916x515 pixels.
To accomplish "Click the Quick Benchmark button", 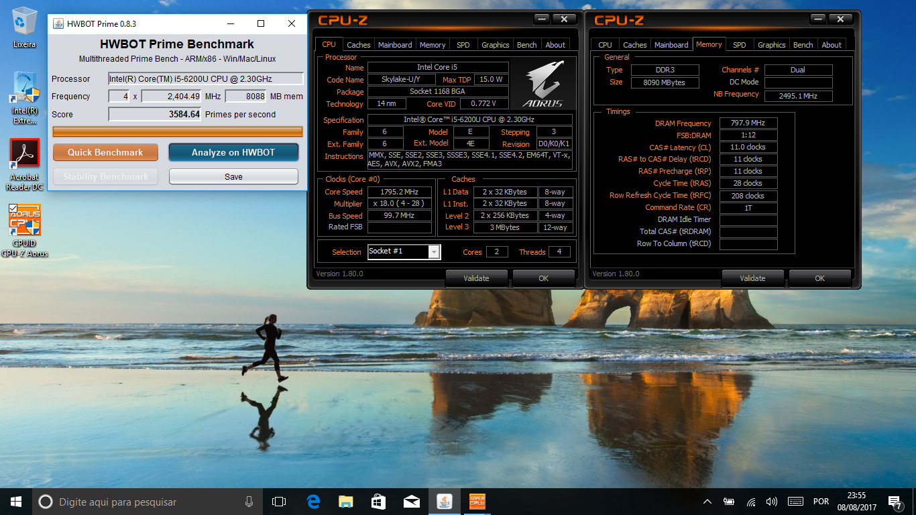I will pyautogui.click(x=105, y=152).
